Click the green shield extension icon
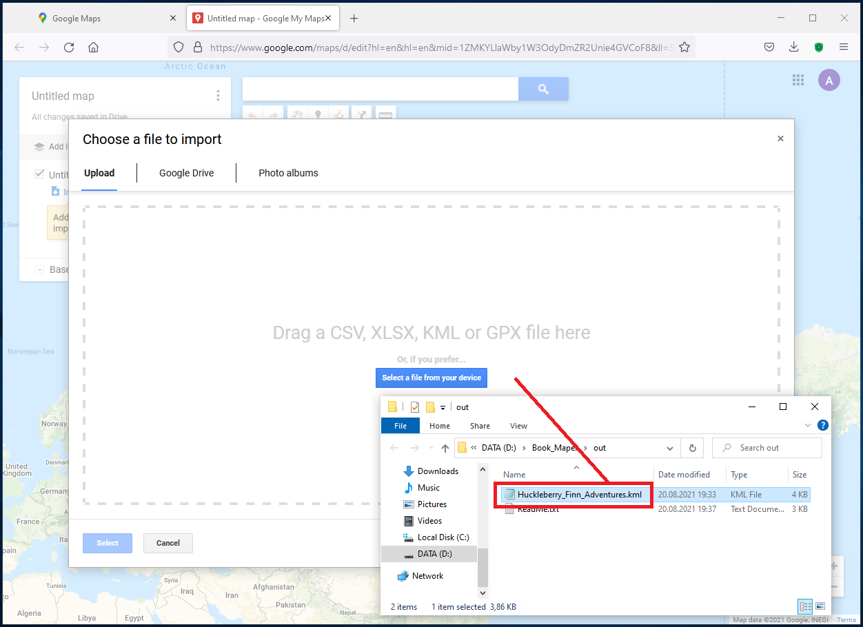Viewport: 863px width, 627px height. click(819, 47)
